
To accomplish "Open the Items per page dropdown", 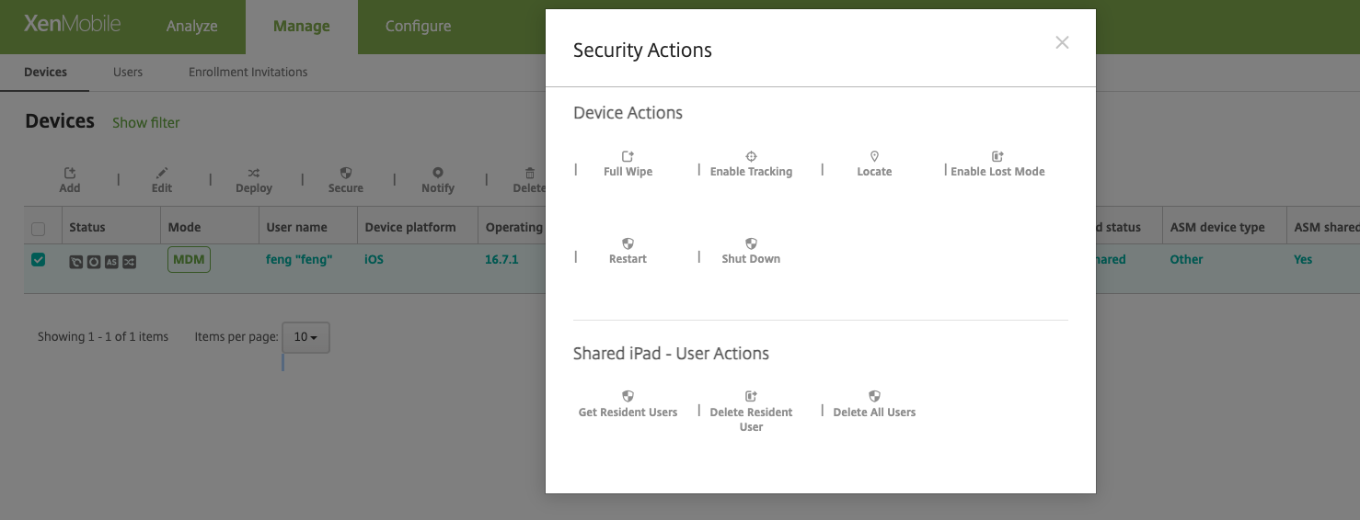I will pyautogui.click(x=305, y=337).
